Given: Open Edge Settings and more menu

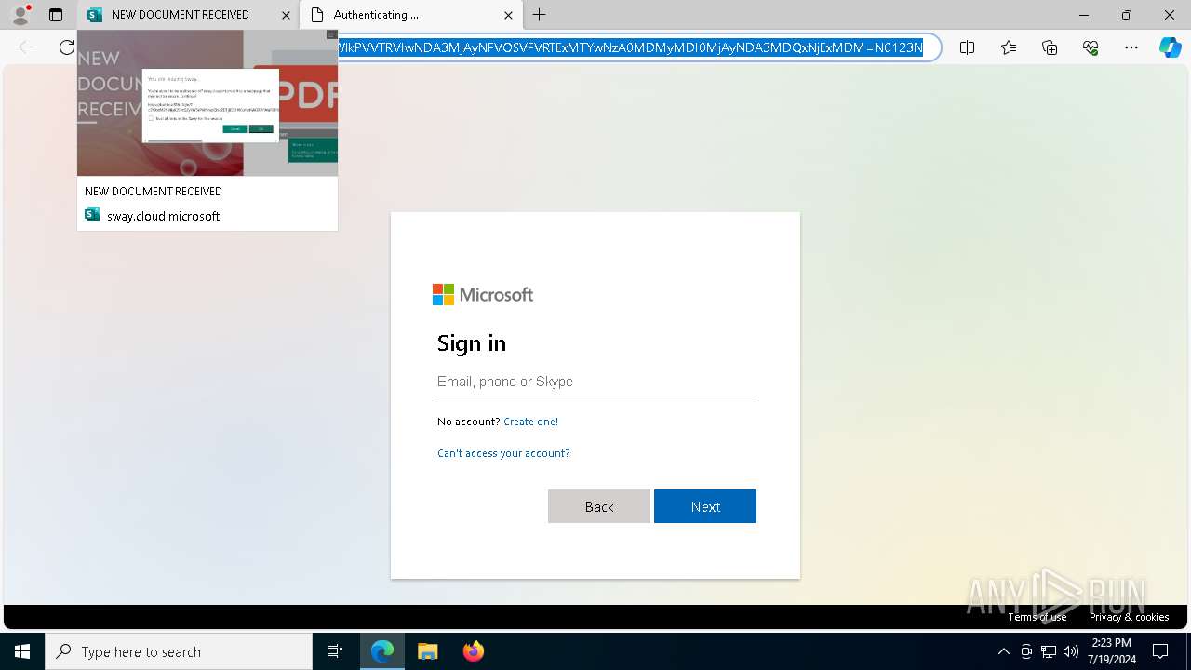Looking at the screenshot, I should 1131,47.
